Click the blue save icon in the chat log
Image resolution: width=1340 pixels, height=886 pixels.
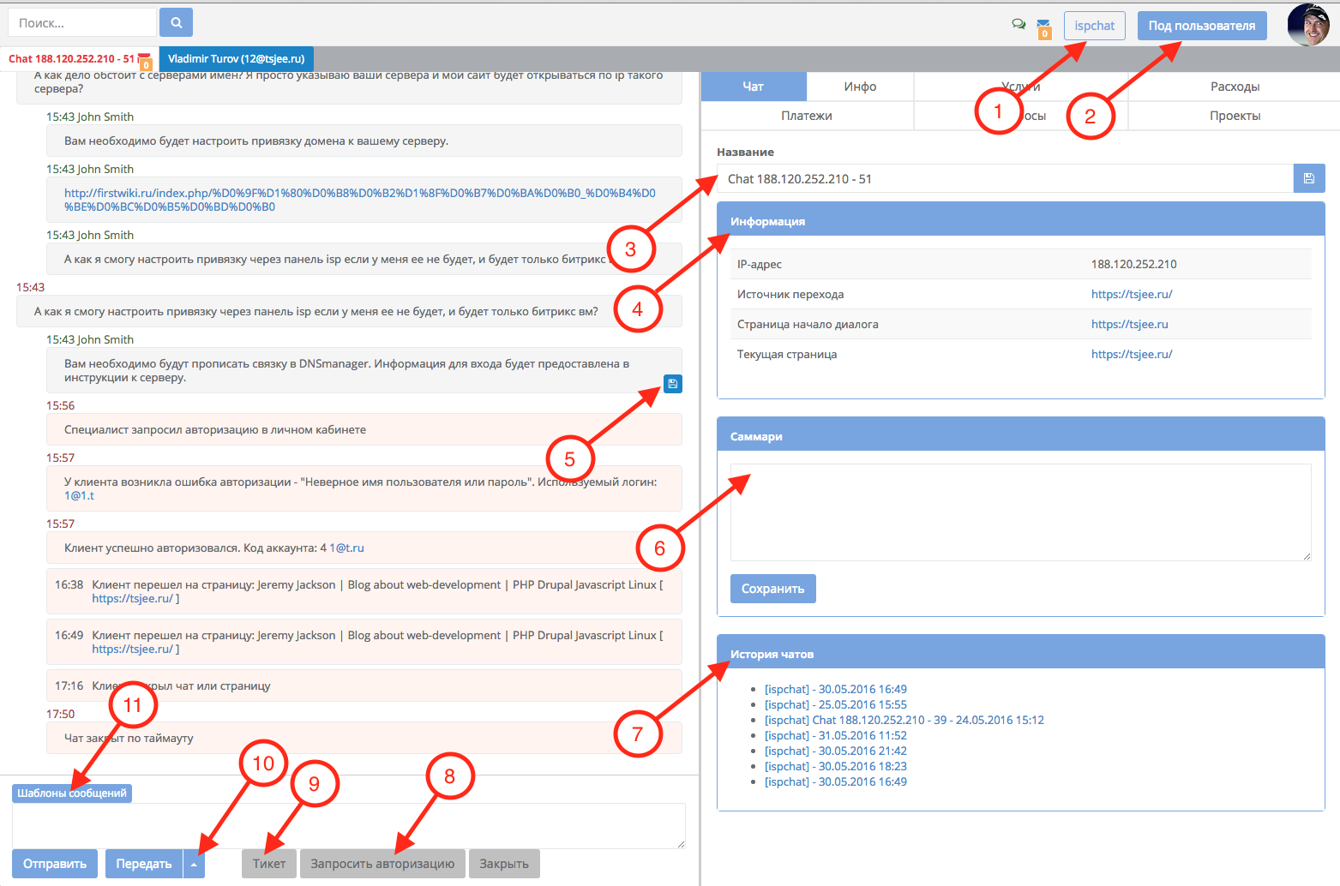(x=673, y=384)
